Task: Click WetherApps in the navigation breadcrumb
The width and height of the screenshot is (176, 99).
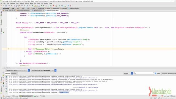Action: [x=5, y=8]
